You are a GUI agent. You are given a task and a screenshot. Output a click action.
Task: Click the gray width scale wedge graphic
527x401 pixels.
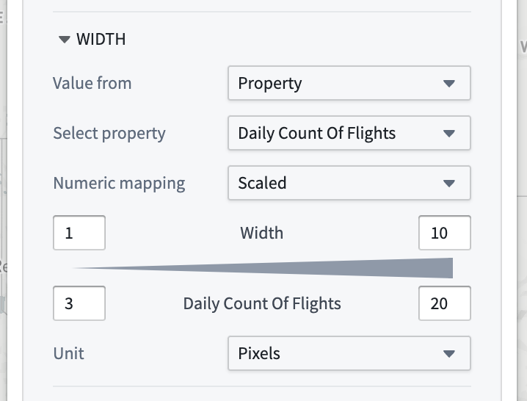(262, 268)
